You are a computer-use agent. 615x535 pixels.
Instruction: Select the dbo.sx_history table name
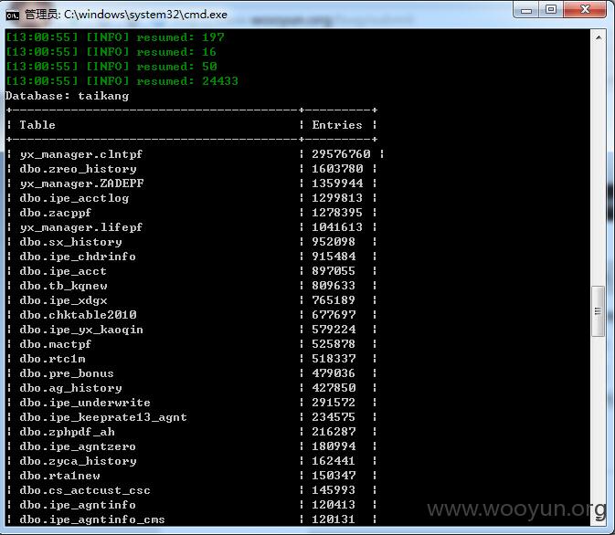click(70, 242)
